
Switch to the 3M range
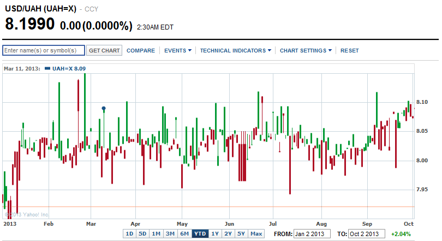coord(170,234)
